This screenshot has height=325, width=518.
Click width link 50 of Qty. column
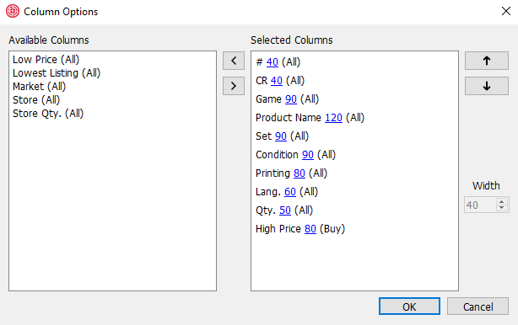[285, 210]
